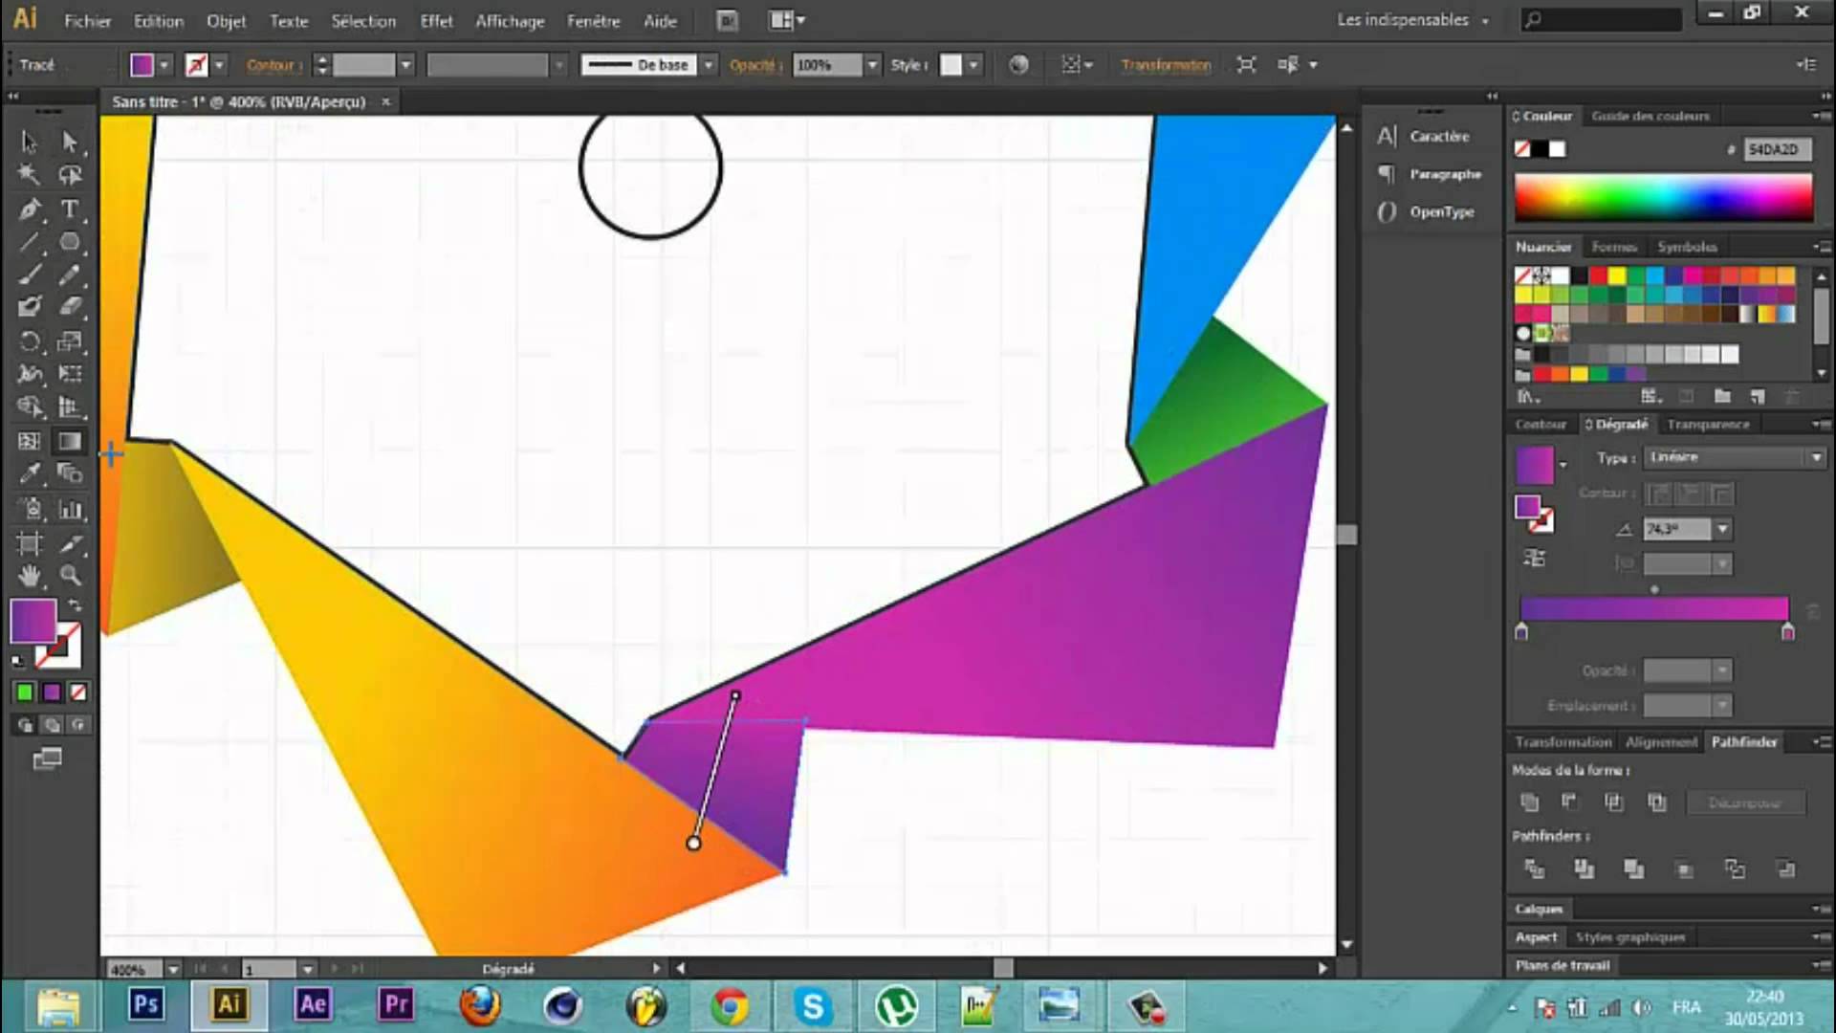Viewport: 1836px width, 1033px height.
Task: Open the Objet menu
Action: coord(226,19)
